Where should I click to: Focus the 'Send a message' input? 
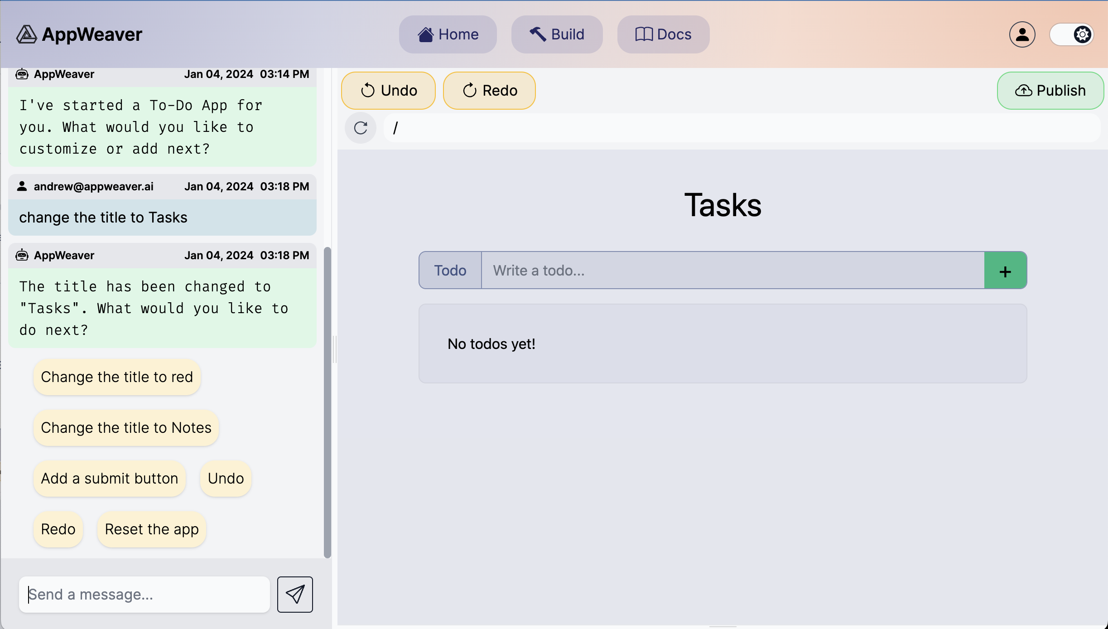(144, 594)
